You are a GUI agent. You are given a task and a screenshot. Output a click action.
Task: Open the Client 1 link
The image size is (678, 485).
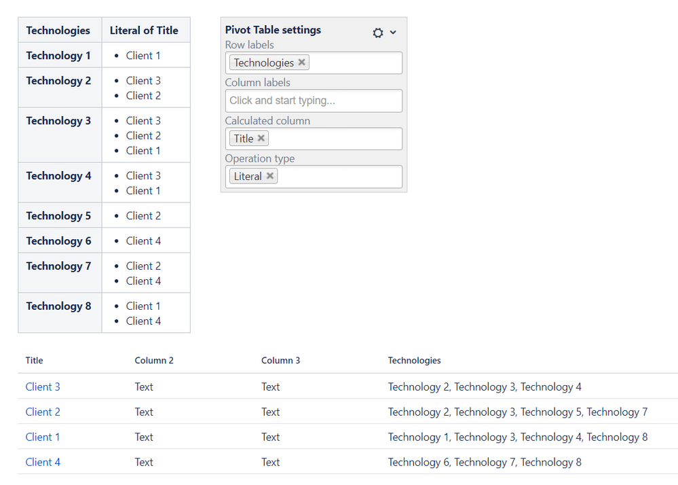[43, 437]
